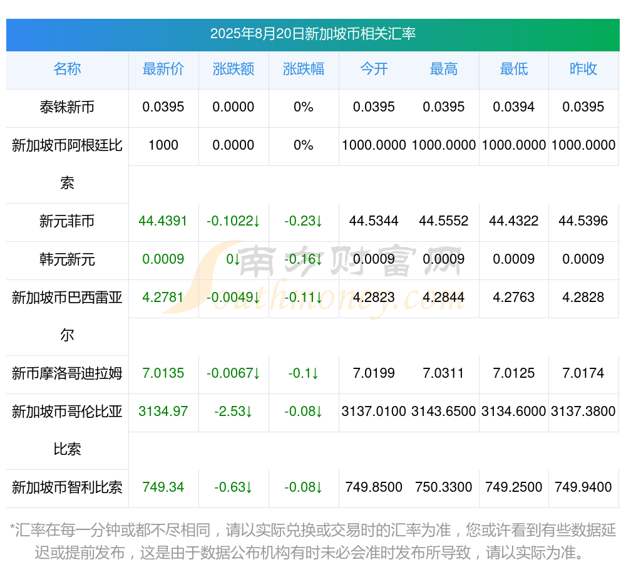Click change amount -0.0049↓
This screenshot has height=572, width=626.
point(233,297)
